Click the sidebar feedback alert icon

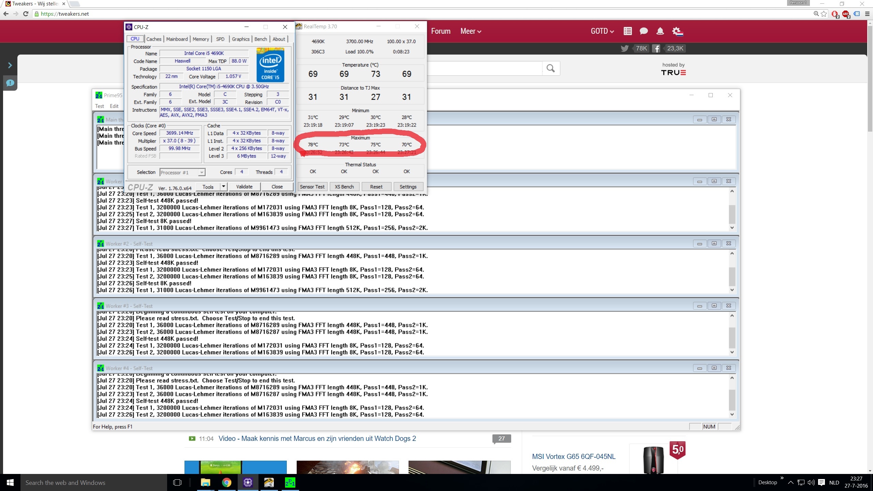click(10, 83)
